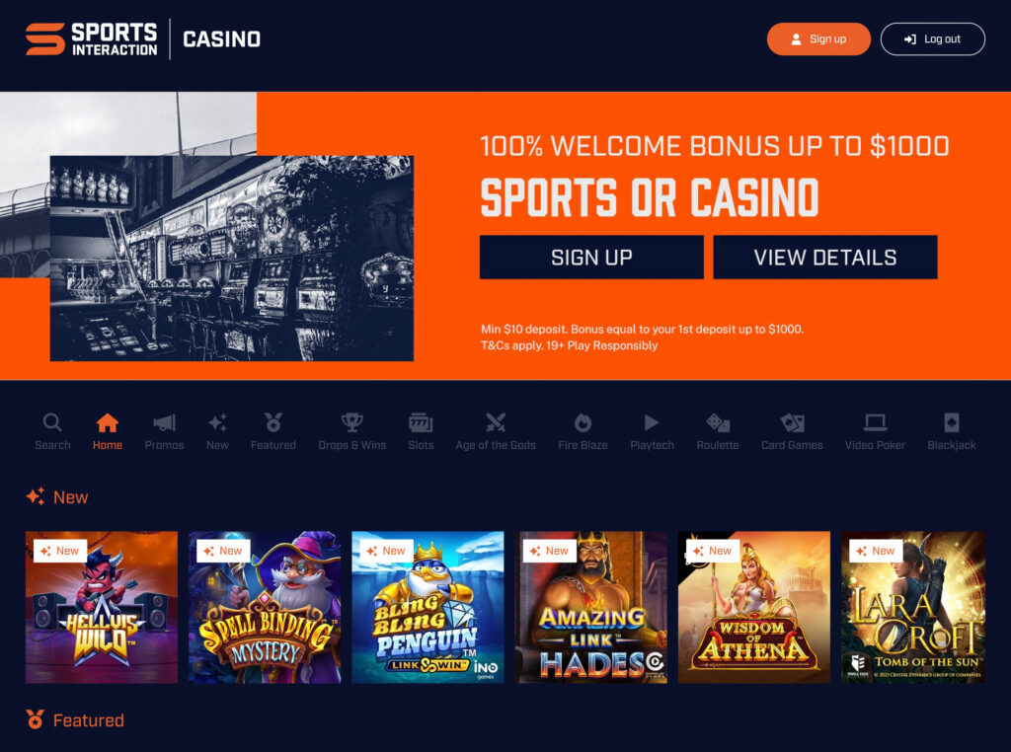Click the orange Sign up header button
1011x752 pixels.
[818, 39]
